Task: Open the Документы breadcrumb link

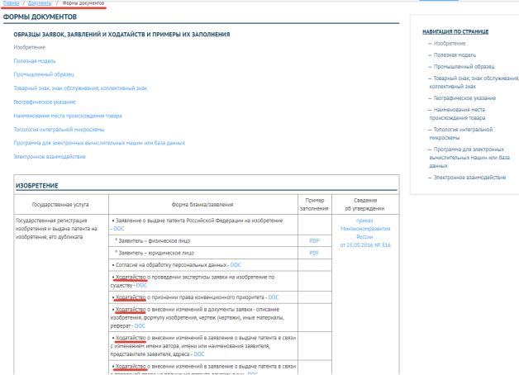Action: pos(40,2)
